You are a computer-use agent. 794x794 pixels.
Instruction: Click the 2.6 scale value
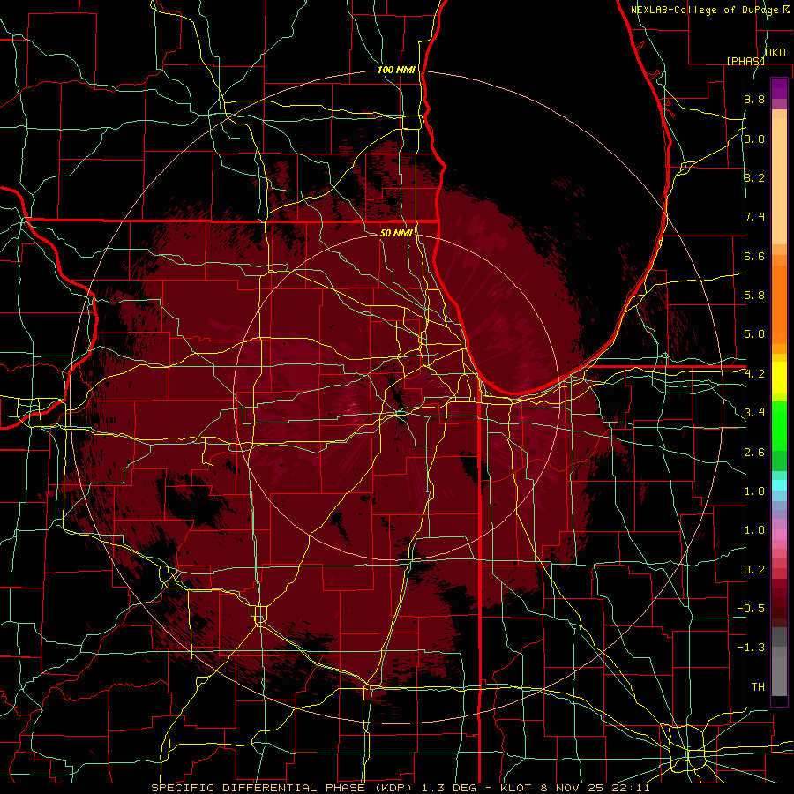pyautogui.click(x=754, y=453)
